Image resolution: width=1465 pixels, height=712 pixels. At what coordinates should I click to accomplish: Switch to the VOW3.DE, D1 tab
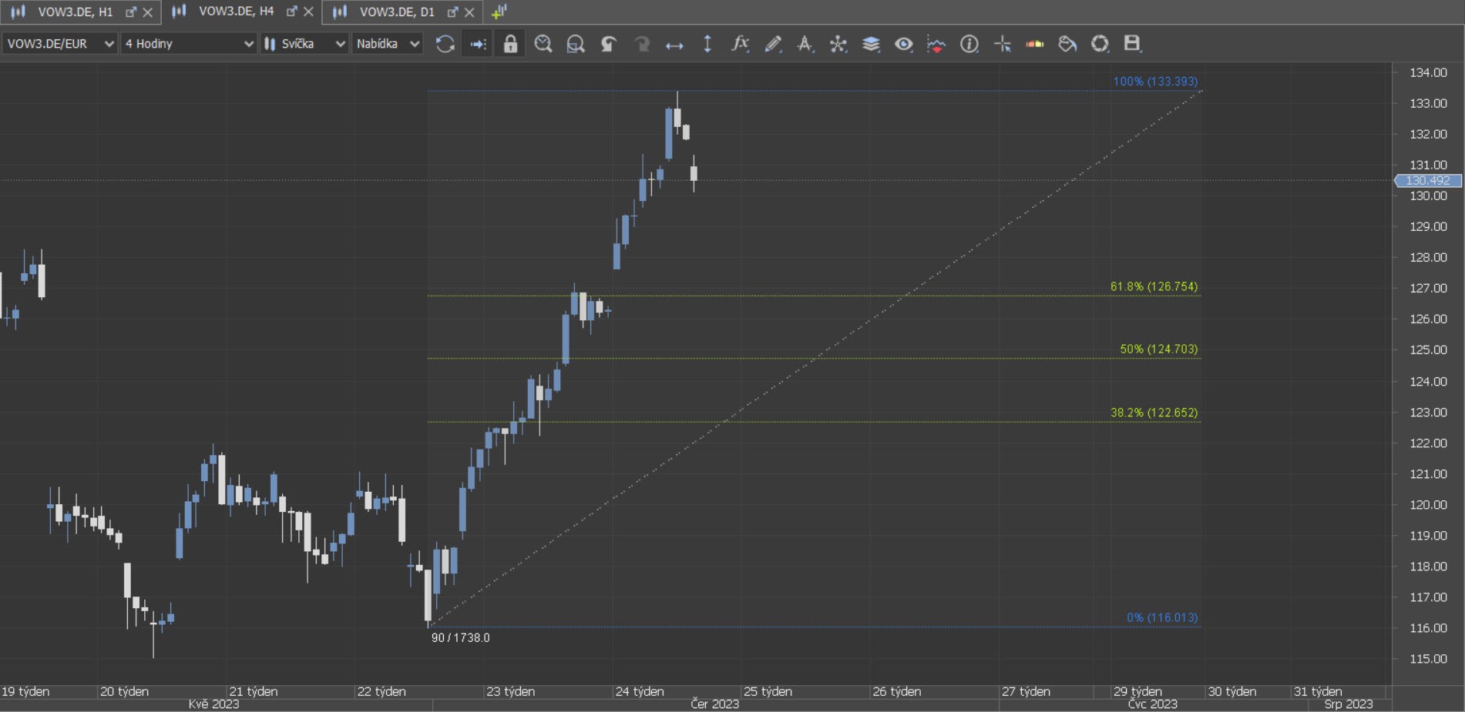click(x=397, y=12)
